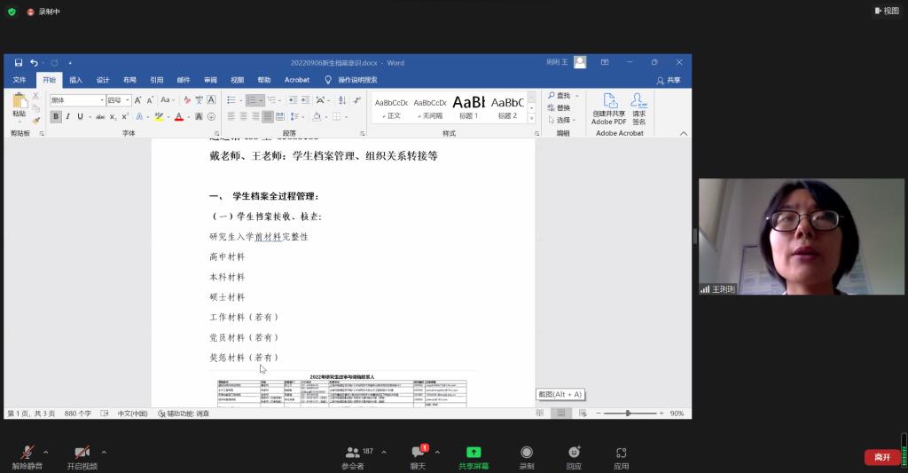Viewport: 908px width, 473px height.
Task: Open the font size dropdown (四号)
Action: click(x=128, y=100)
